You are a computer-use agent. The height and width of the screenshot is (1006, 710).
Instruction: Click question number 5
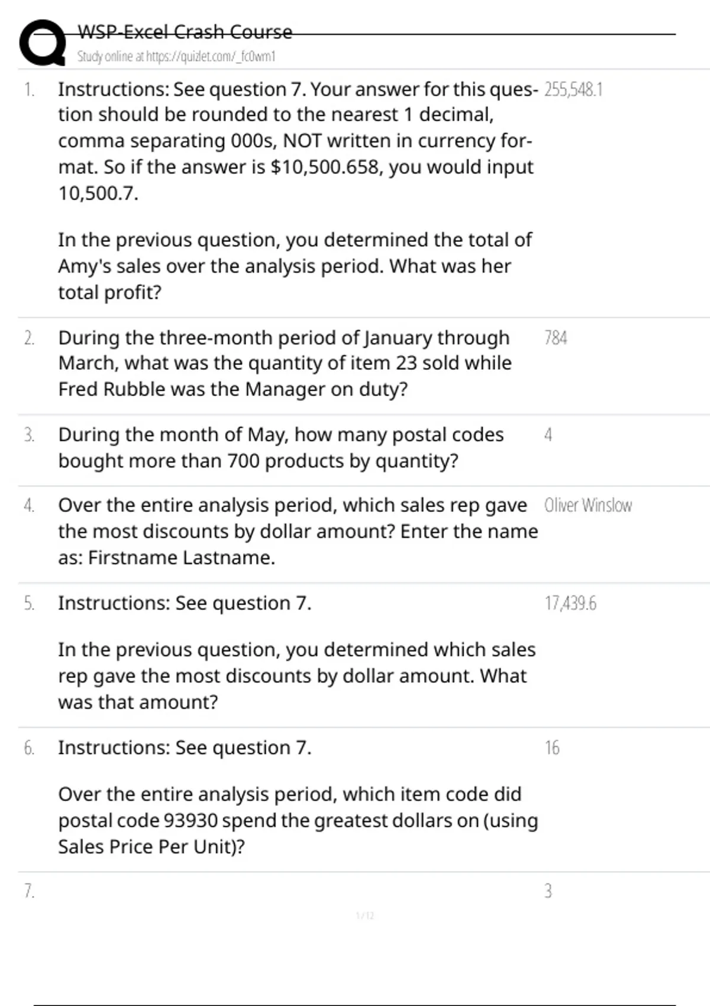point(29,604)
